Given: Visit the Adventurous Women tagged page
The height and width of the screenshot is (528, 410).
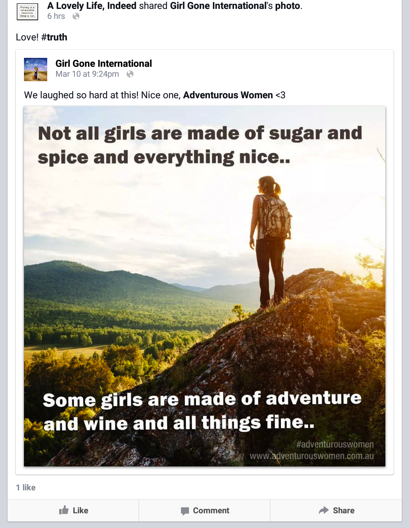Looking at the screenshot, I should (228, 95).
